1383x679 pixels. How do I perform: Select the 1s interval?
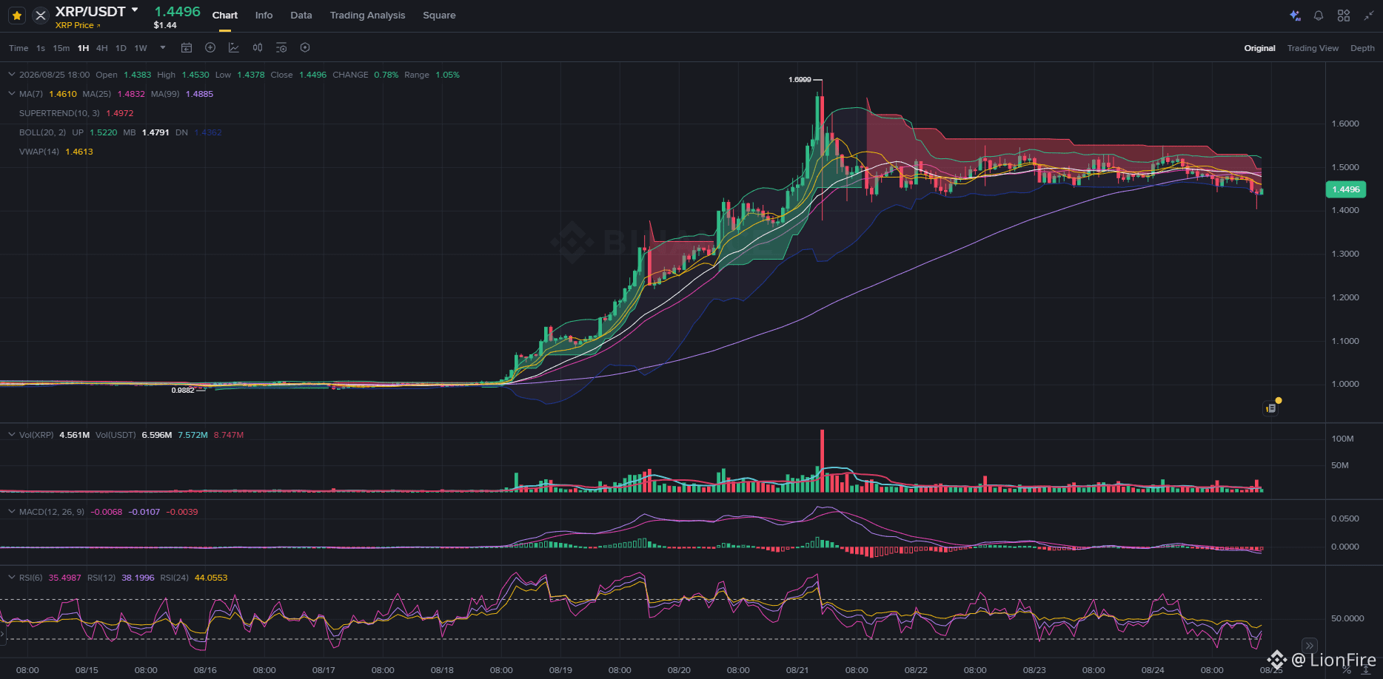(x=41, y=48)
